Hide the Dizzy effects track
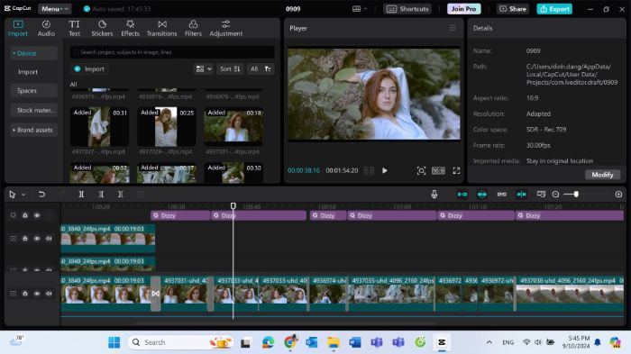631x354 pixels. tap(37, 215)
